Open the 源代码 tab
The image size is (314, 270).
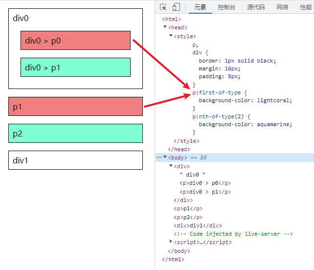click(256, 7)
